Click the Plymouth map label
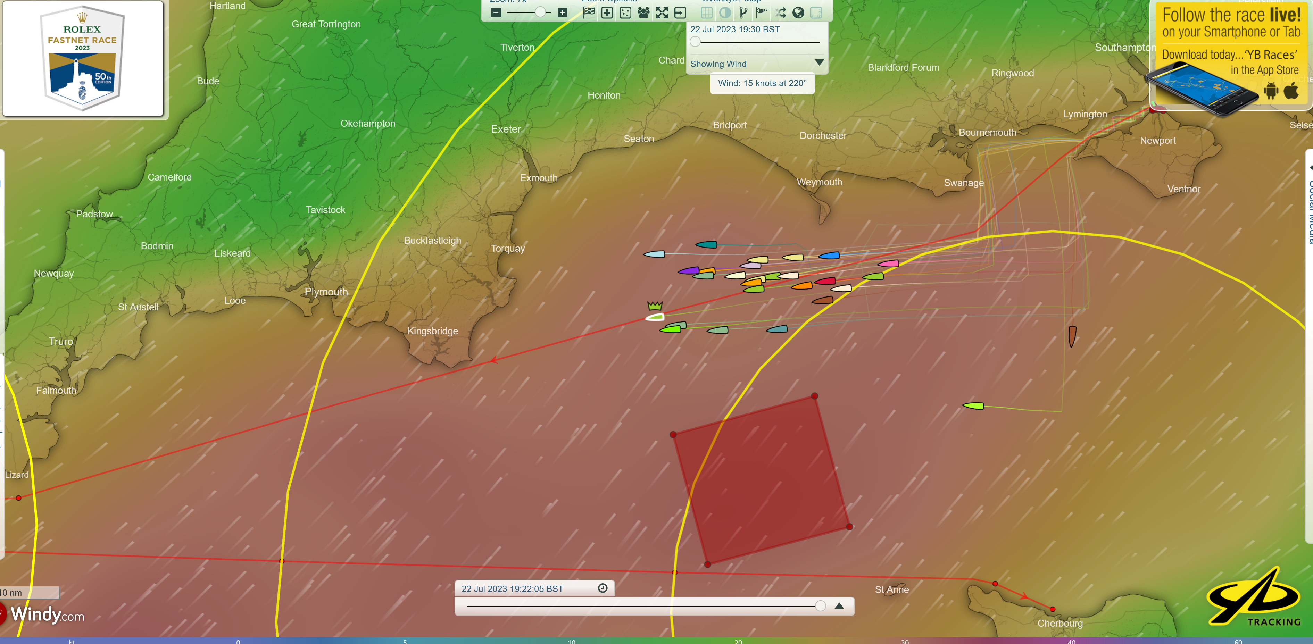The width and height of the screenshot is (1313, 644). pyautogui.click(x=326, y=292)
